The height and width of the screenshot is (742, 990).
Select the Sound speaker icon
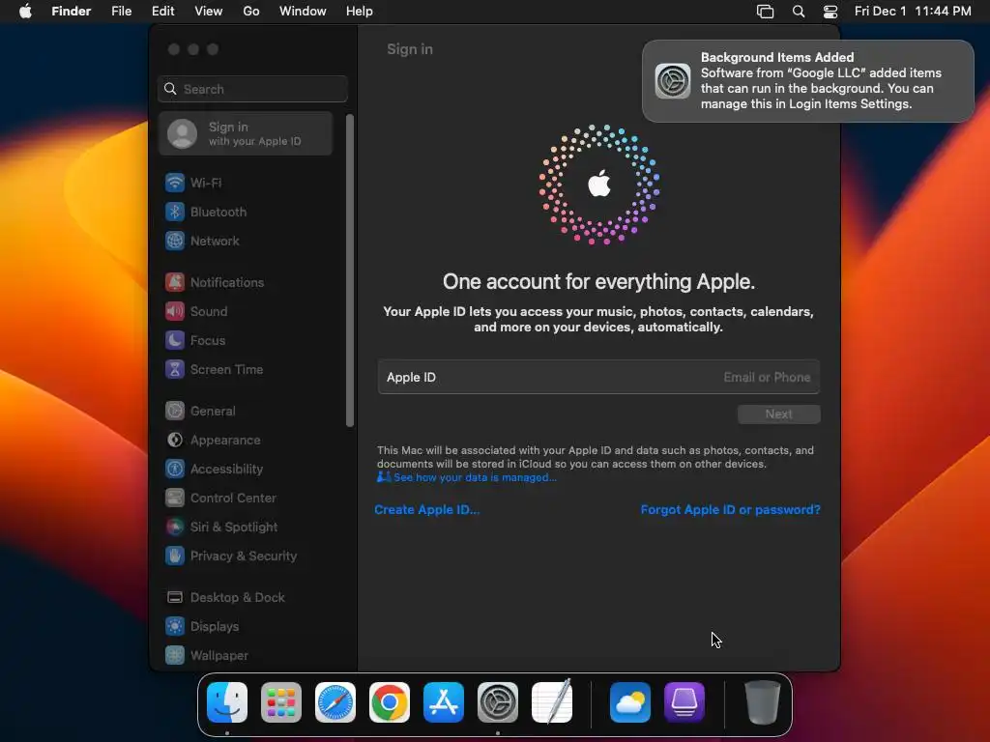point(175,312)
